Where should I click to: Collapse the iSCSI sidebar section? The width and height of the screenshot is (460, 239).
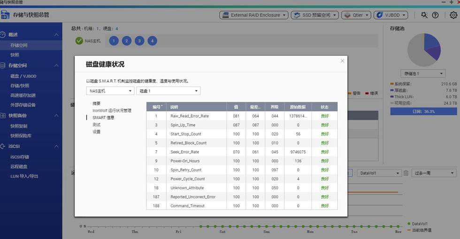pos(56,146)
